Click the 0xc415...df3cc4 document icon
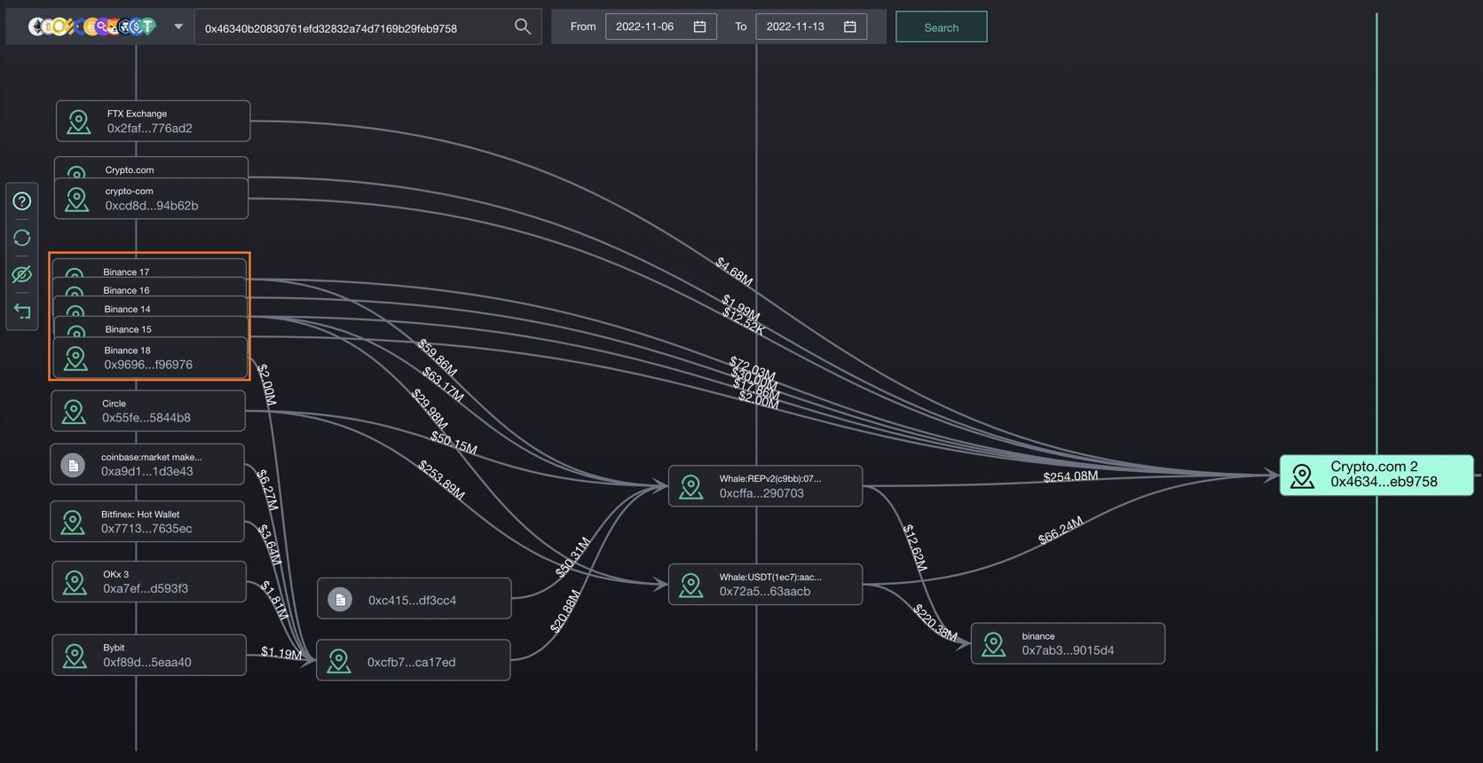 pos(340,600)
